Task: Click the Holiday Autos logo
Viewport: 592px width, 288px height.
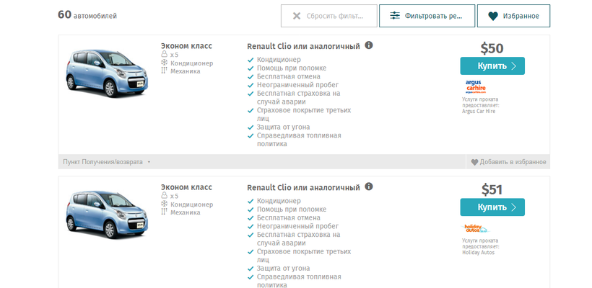Action: coord(476,228)
